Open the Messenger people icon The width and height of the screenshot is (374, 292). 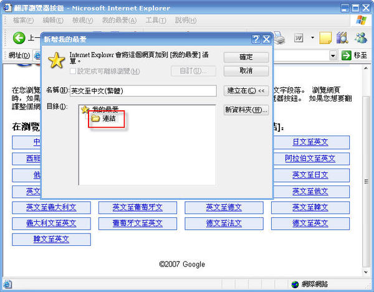pyautogui.click(x=361, y=38)
